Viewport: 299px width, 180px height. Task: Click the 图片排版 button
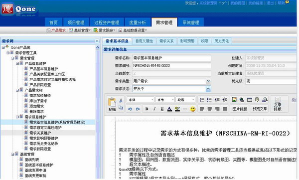(x=240, y=109)
